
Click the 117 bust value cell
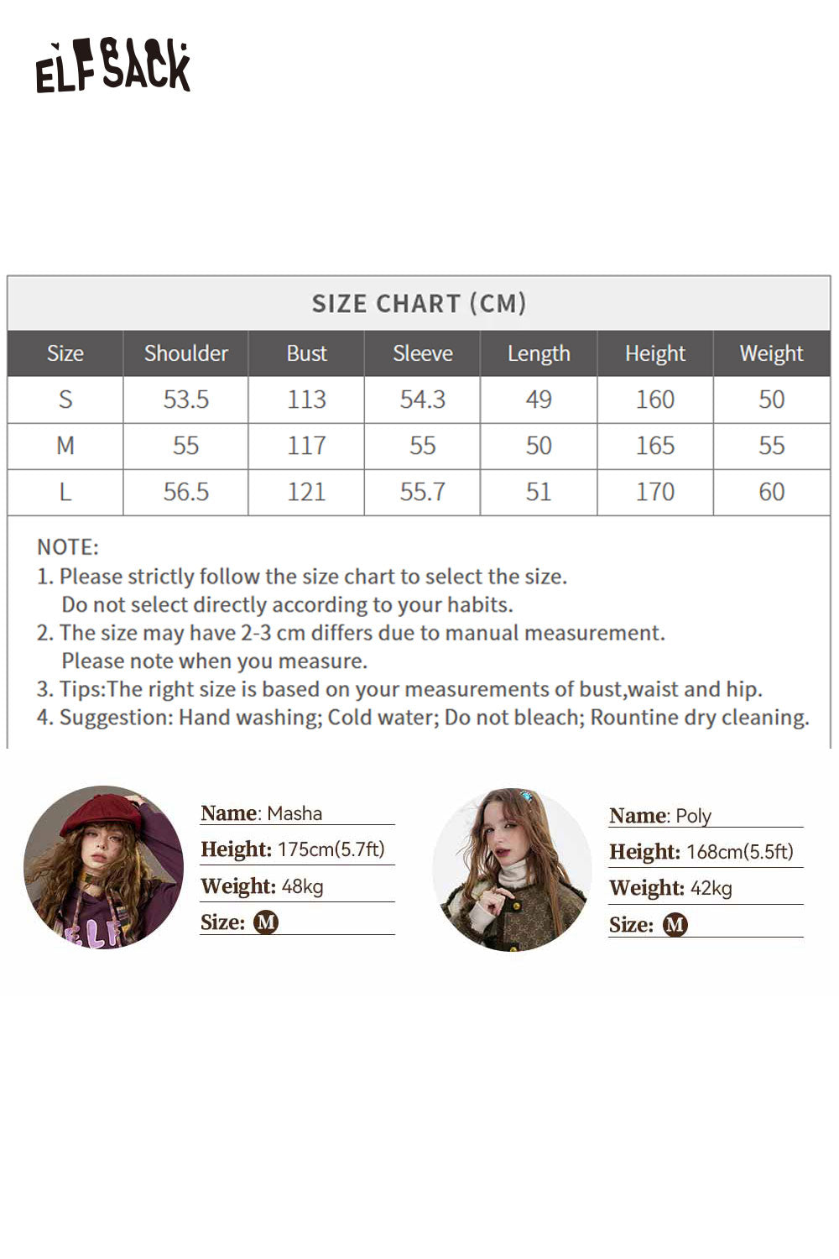click(x=306, y=446)
